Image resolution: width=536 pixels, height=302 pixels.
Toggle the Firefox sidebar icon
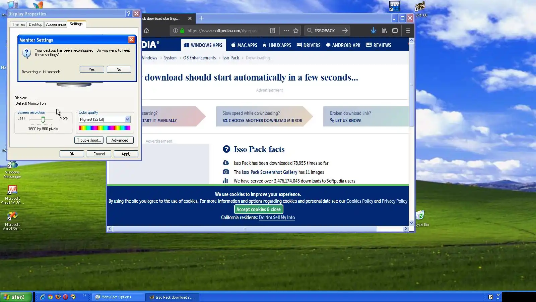395,31
